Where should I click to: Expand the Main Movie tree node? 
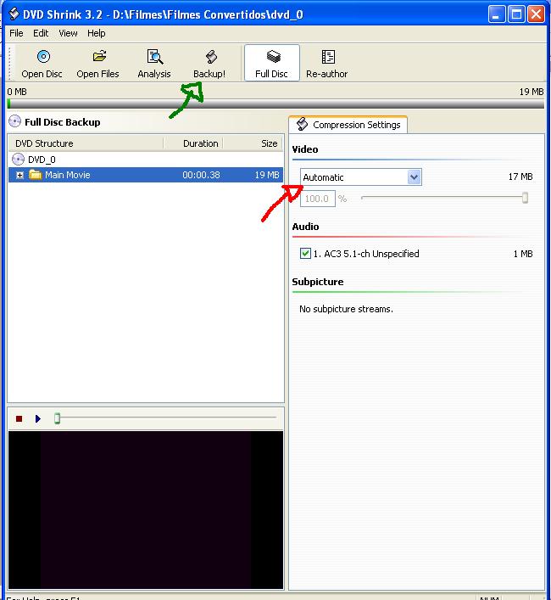pos(19,175)
